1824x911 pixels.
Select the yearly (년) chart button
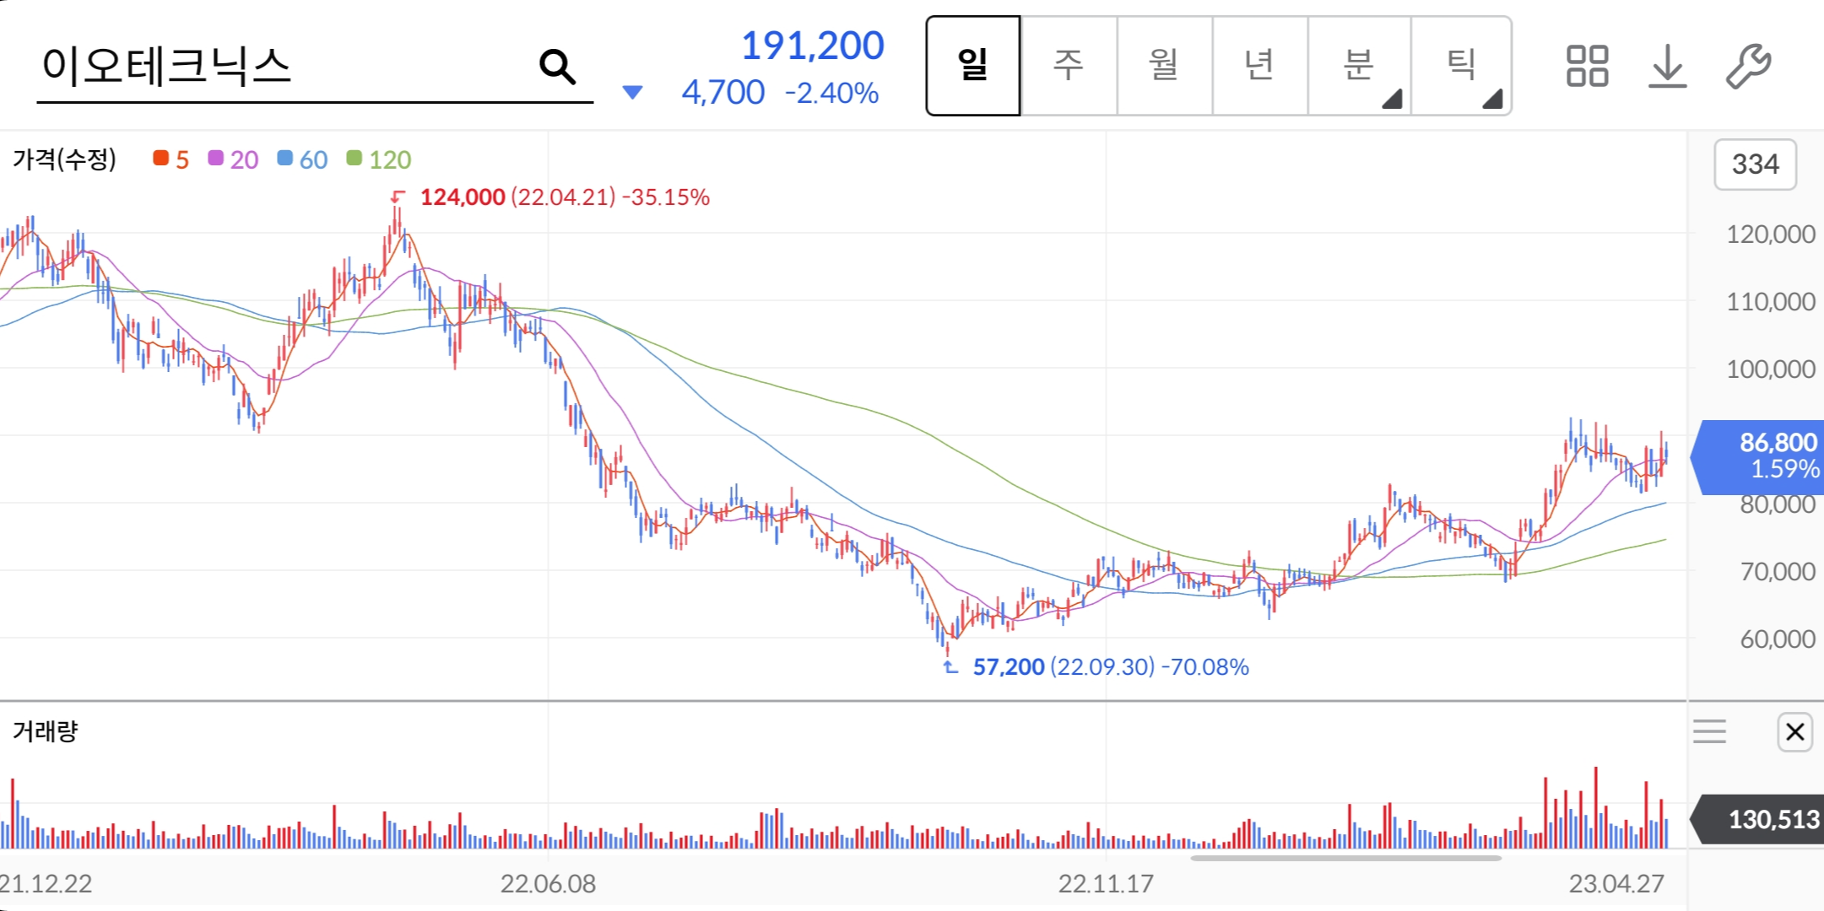[x=1259, y=66]
